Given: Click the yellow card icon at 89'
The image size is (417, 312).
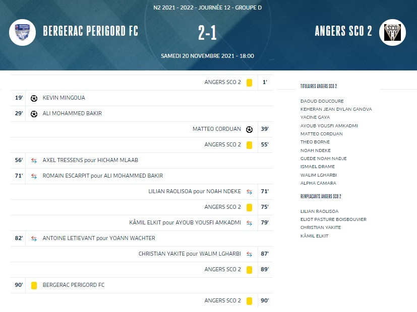Looking at the screenshot, I should [x=249, y=270].
